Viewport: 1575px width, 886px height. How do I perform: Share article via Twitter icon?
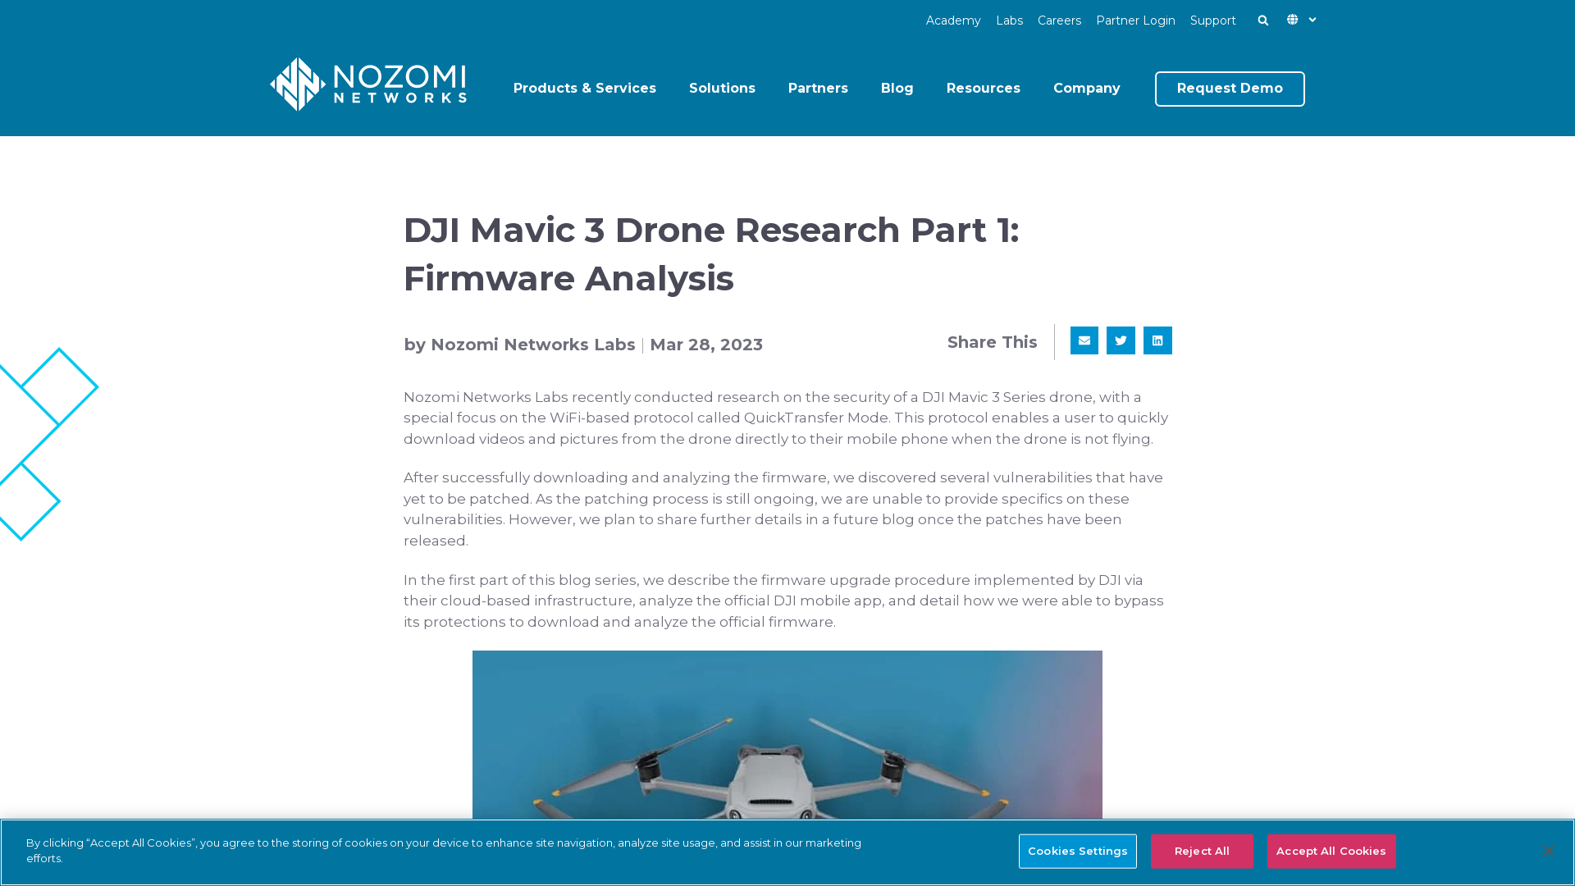pyautogui.click(x=1121, y=340)
